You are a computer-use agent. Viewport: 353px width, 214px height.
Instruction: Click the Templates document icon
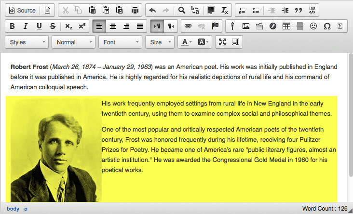coord(48,10)
